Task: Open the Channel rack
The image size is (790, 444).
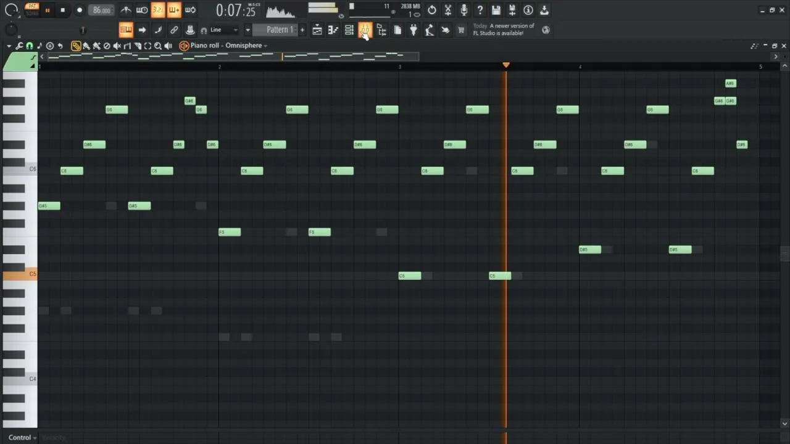Action: 349,30
